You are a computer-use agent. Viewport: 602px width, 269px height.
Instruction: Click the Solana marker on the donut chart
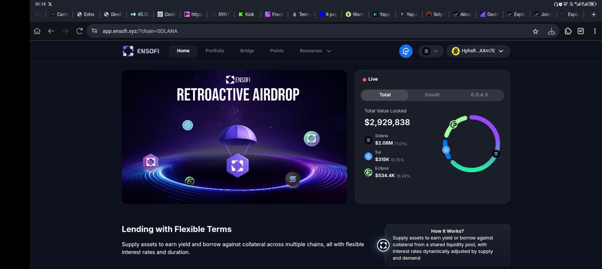496,154
